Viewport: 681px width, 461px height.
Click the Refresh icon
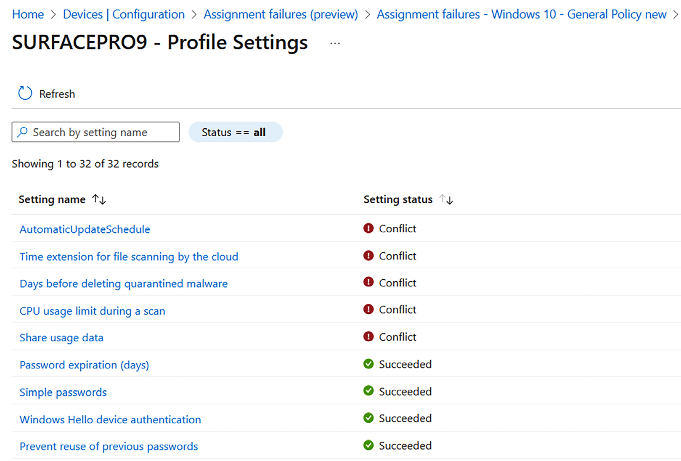pos(25,93)
